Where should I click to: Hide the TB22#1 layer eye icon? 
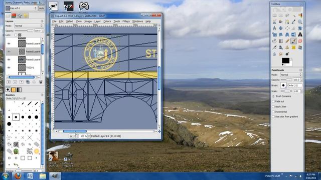[9, 67]
